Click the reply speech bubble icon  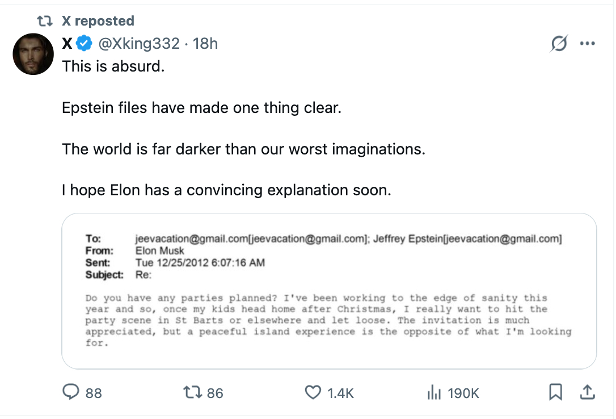[x=71, y=392]
